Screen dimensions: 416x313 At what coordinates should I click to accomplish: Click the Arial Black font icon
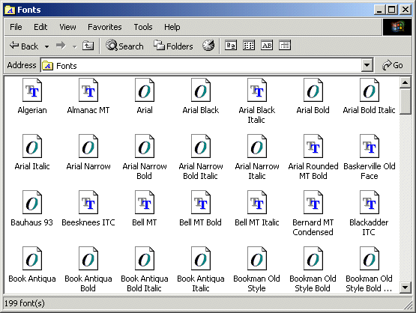tap(201, 90)
